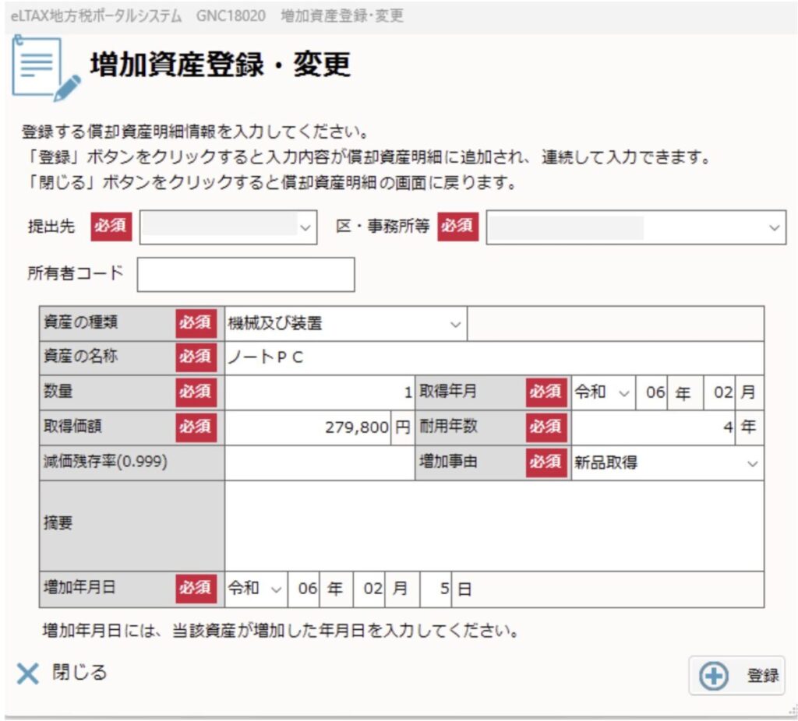Click the plus icon on 登録 button
This screenshot has width=798, height=721.
713,676
